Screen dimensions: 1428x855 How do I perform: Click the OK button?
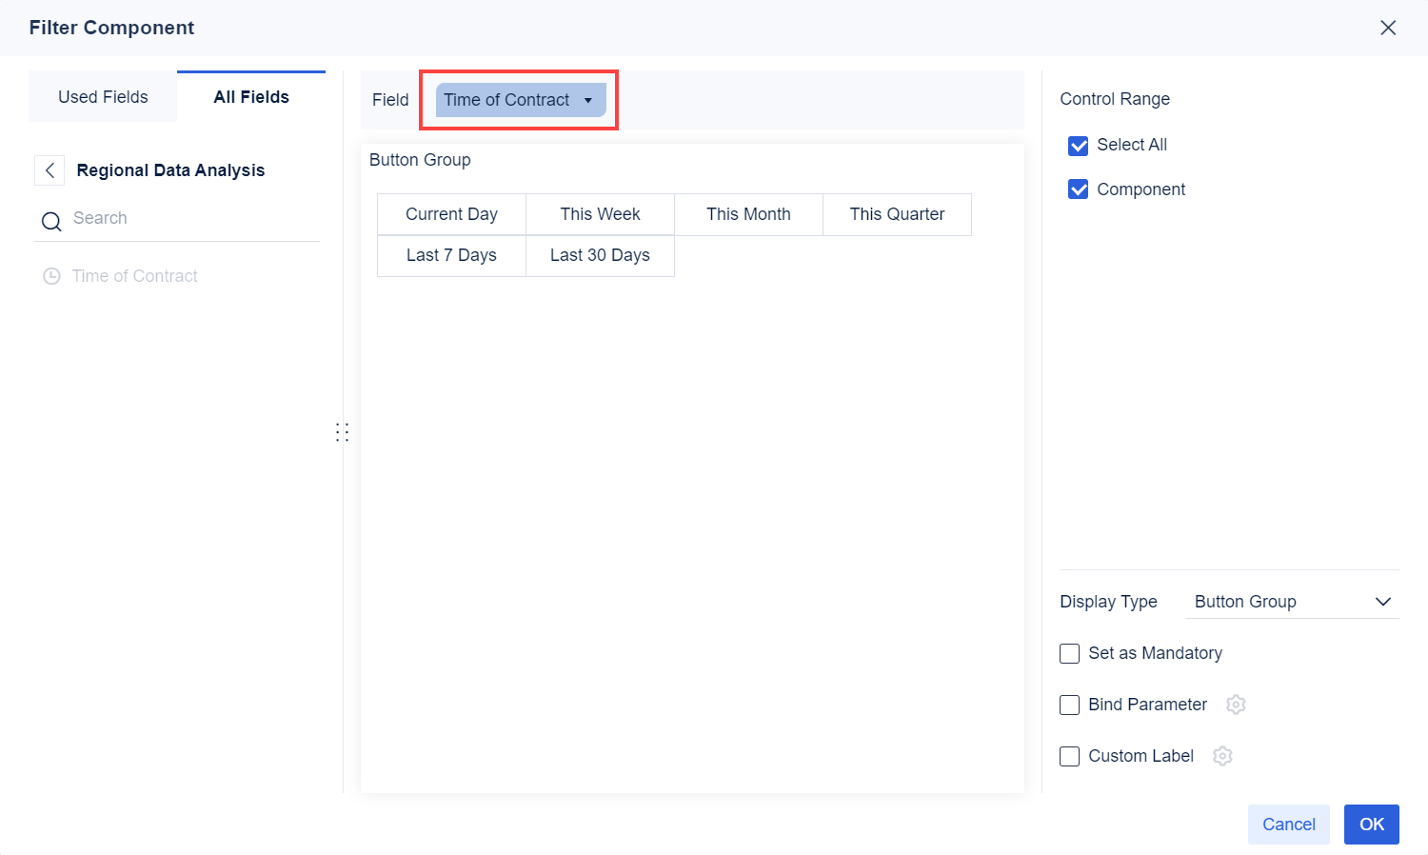click(x=1371, y=825)
